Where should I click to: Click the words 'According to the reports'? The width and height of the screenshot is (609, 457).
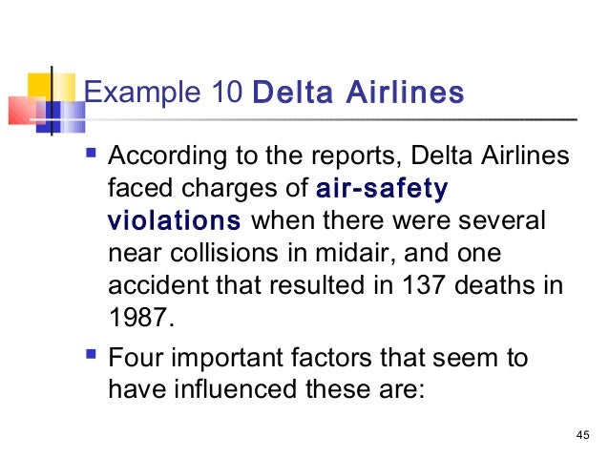click(255, 156)
